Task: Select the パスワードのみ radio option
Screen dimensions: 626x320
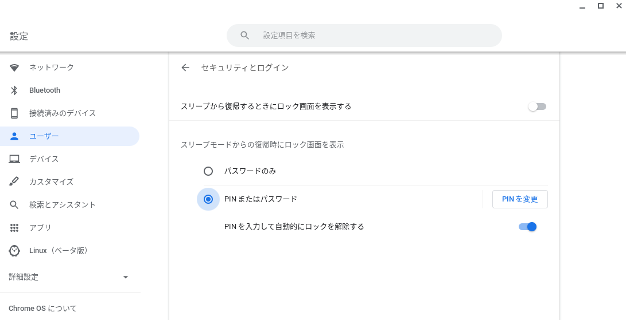Action: pos(208,171)
